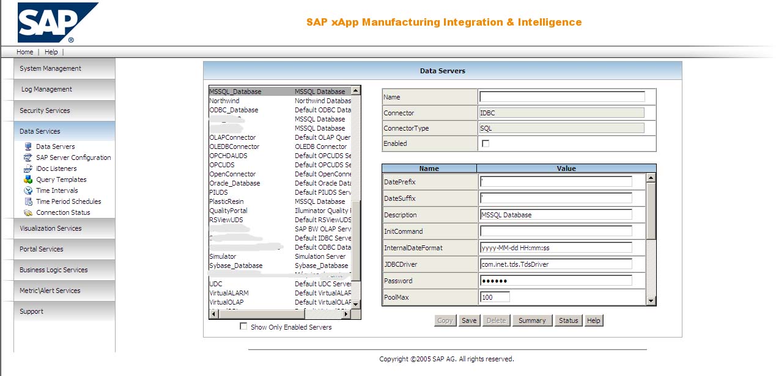Viewport: 776px width, 376px height.
Task: Open the Home menu item
Action: (x=24, y=52)
